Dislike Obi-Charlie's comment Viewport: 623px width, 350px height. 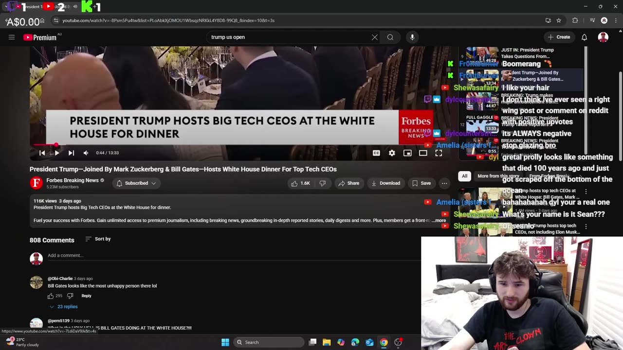click(x=70, y=296)
